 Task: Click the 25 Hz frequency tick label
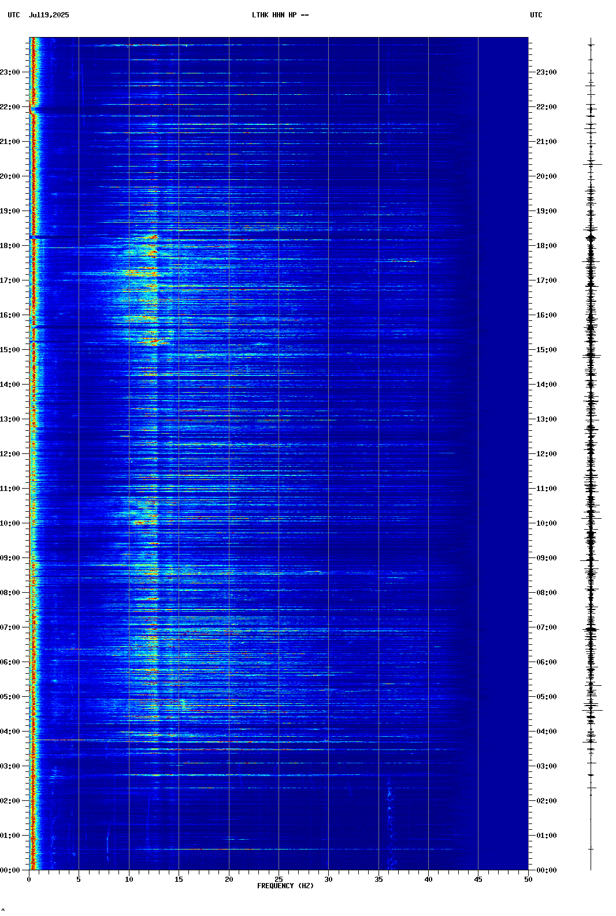click(x=279, y=880)
